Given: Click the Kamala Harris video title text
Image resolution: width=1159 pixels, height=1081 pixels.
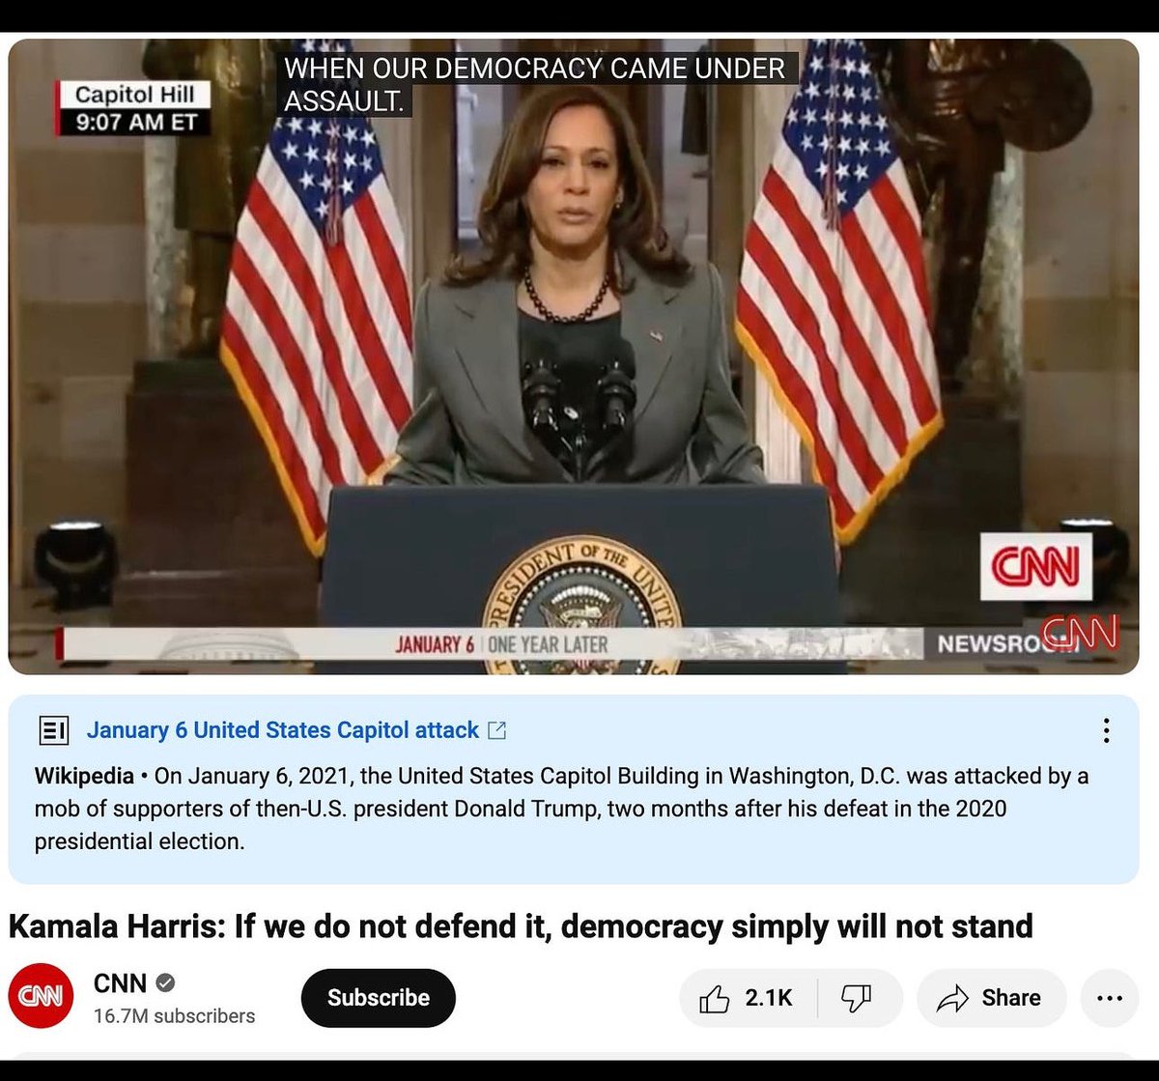Looking at the screenshot, I should 521,926.
